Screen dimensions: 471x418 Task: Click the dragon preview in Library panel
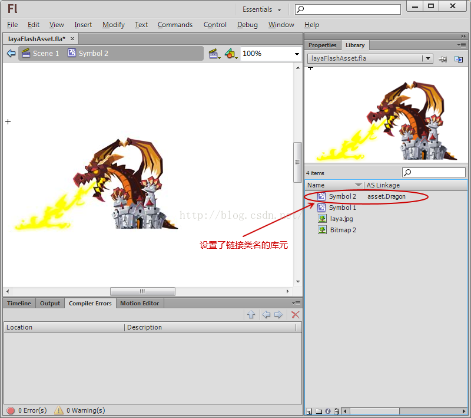387,121
